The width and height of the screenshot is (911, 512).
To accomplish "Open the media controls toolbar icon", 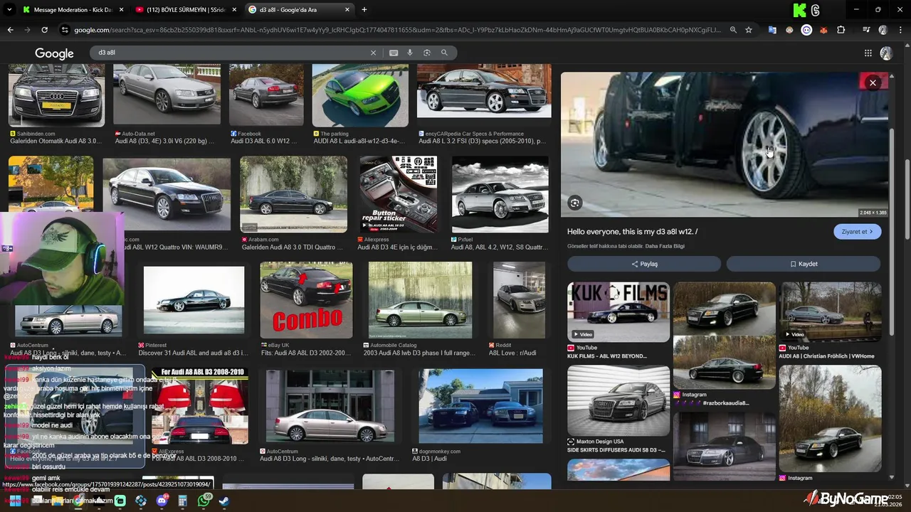I will click(x=866, y=30).
